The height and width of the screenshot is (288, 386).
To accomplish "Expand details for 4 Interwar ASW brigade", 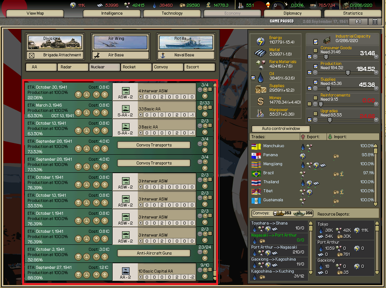I will pos(141,97).
